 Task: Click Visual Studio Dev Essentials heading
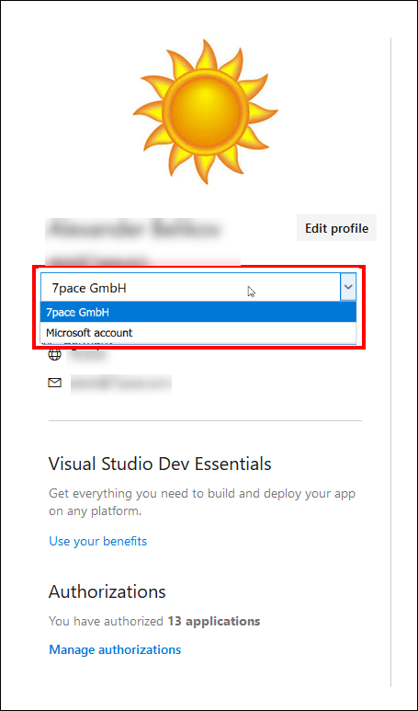coord(160,464)
